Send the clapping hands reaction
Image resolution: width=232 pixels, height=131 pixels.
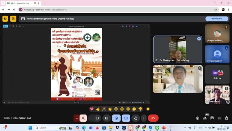click(x=110, y=109)
